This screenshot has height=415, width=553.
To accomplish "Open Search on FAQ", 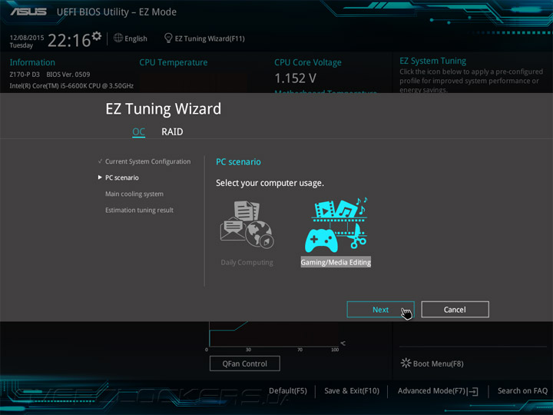I will tap(522, 391).
